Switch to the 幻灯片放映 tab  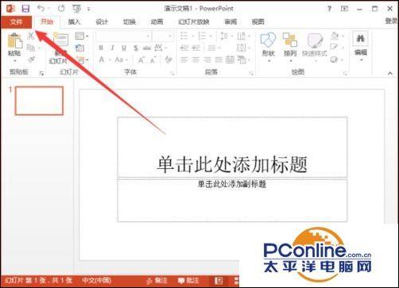pyautogui.click(x=194, y=21)
